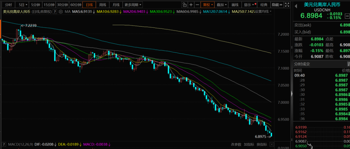Click the 换指标 button
The image size is (350, 149).
262,144
